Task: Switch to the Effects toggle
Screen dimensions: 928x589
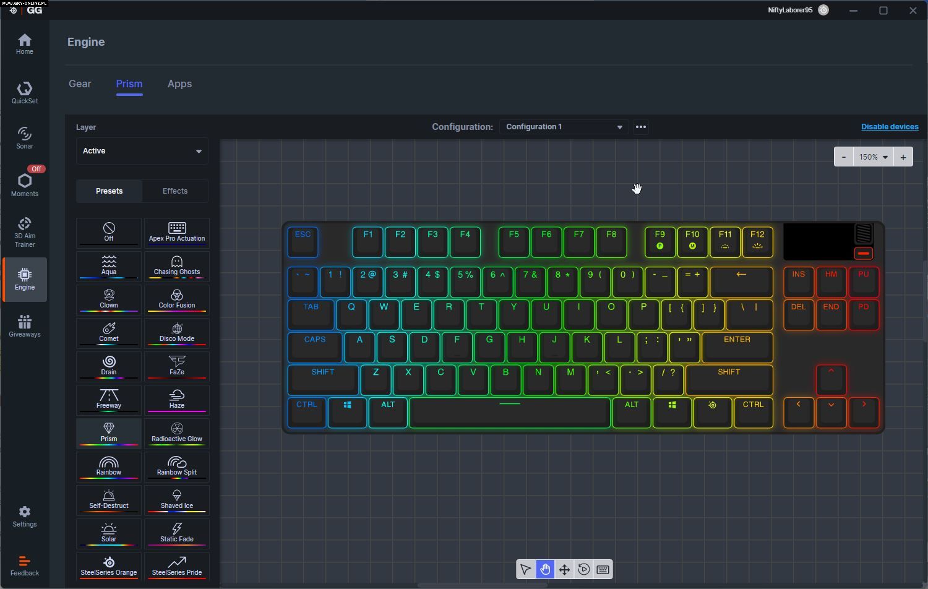Action: pyautogui.click(x=175, y=191)
